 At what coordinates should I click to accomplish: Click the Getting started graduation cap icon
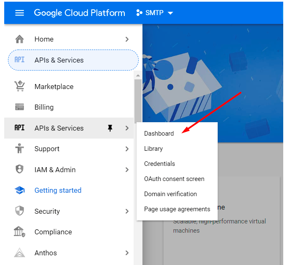tap(19, 190)
